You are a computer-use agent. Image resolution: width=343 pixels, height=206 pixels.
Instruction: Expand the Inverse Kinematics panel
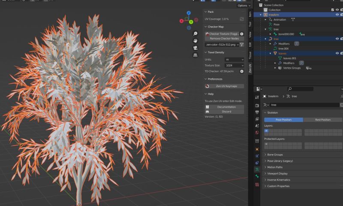[x=278, y=180]
